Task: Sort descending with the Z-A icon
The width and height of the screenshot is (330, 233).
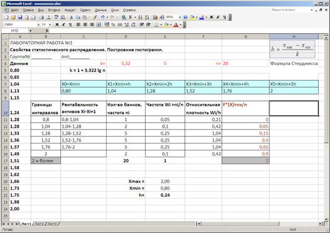Action: [x=147, y=18]
